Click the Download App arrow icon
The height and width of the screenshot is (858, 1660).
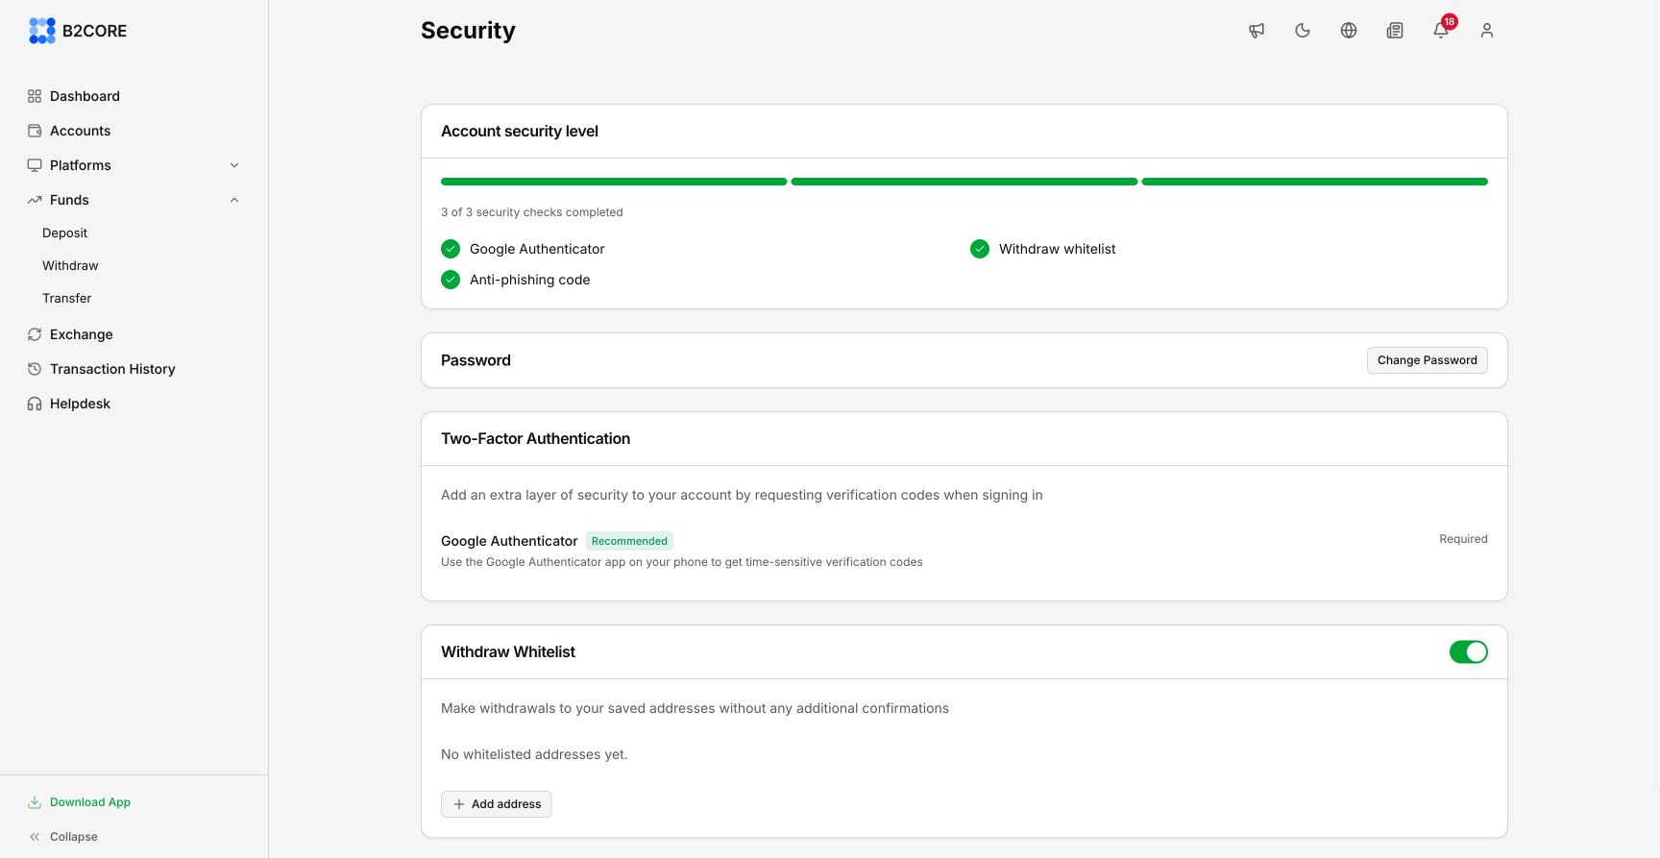pyautogui.click(x=35, y=802)
